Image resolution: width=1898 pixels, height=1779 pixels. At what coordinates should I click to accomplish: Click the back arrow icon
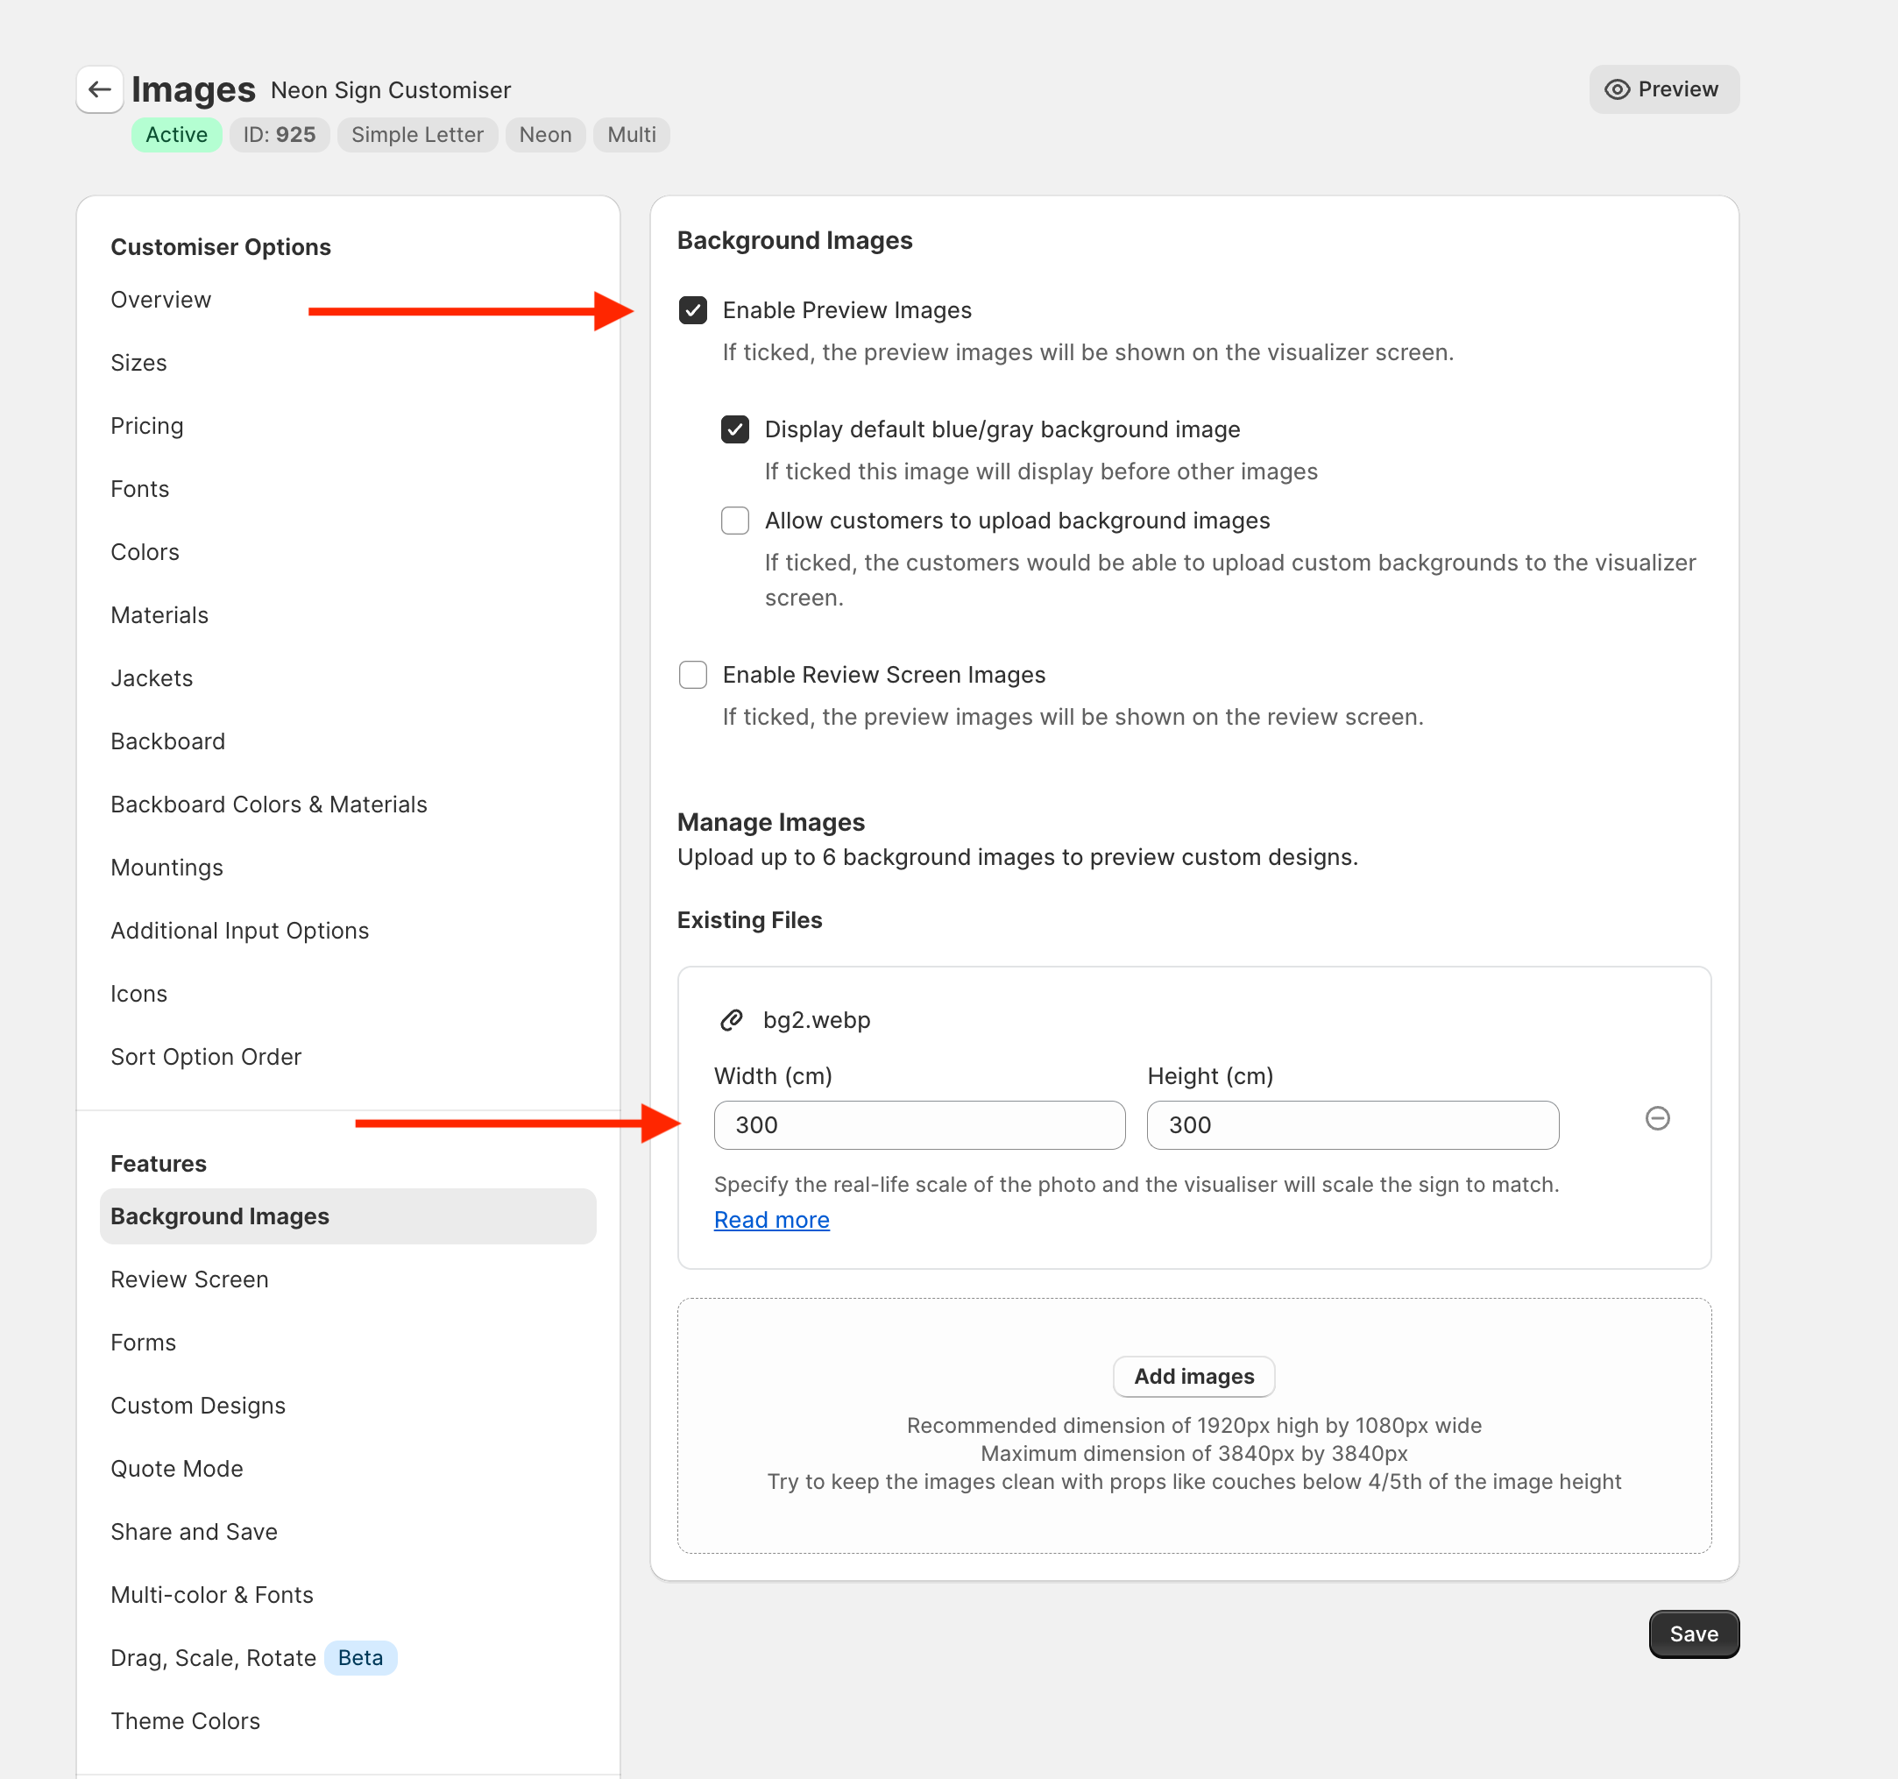[x=99, y=89]
